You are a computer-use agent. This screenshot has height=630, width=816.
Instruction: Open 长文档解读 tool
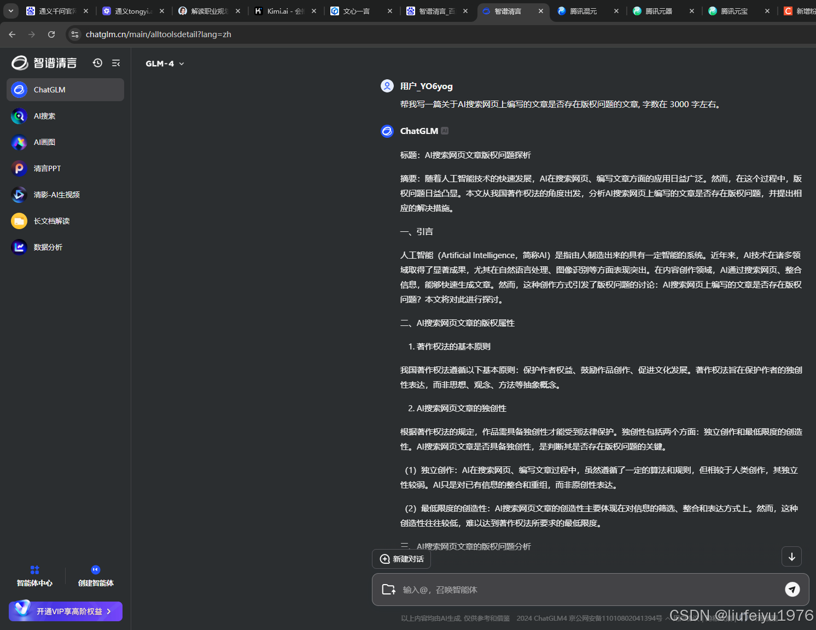coord(65,221)
